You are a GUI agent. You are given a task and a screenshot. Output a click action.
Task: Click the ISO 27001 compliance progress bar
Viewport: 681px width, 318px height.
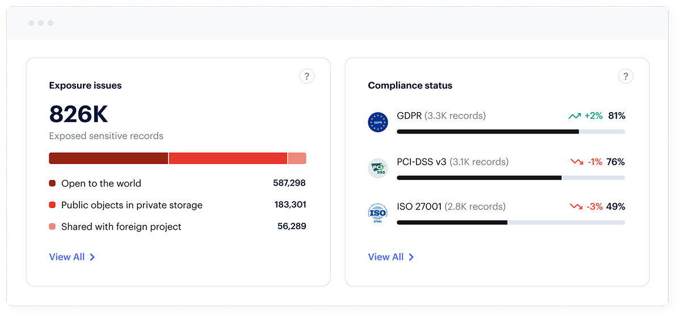(511, 222)
